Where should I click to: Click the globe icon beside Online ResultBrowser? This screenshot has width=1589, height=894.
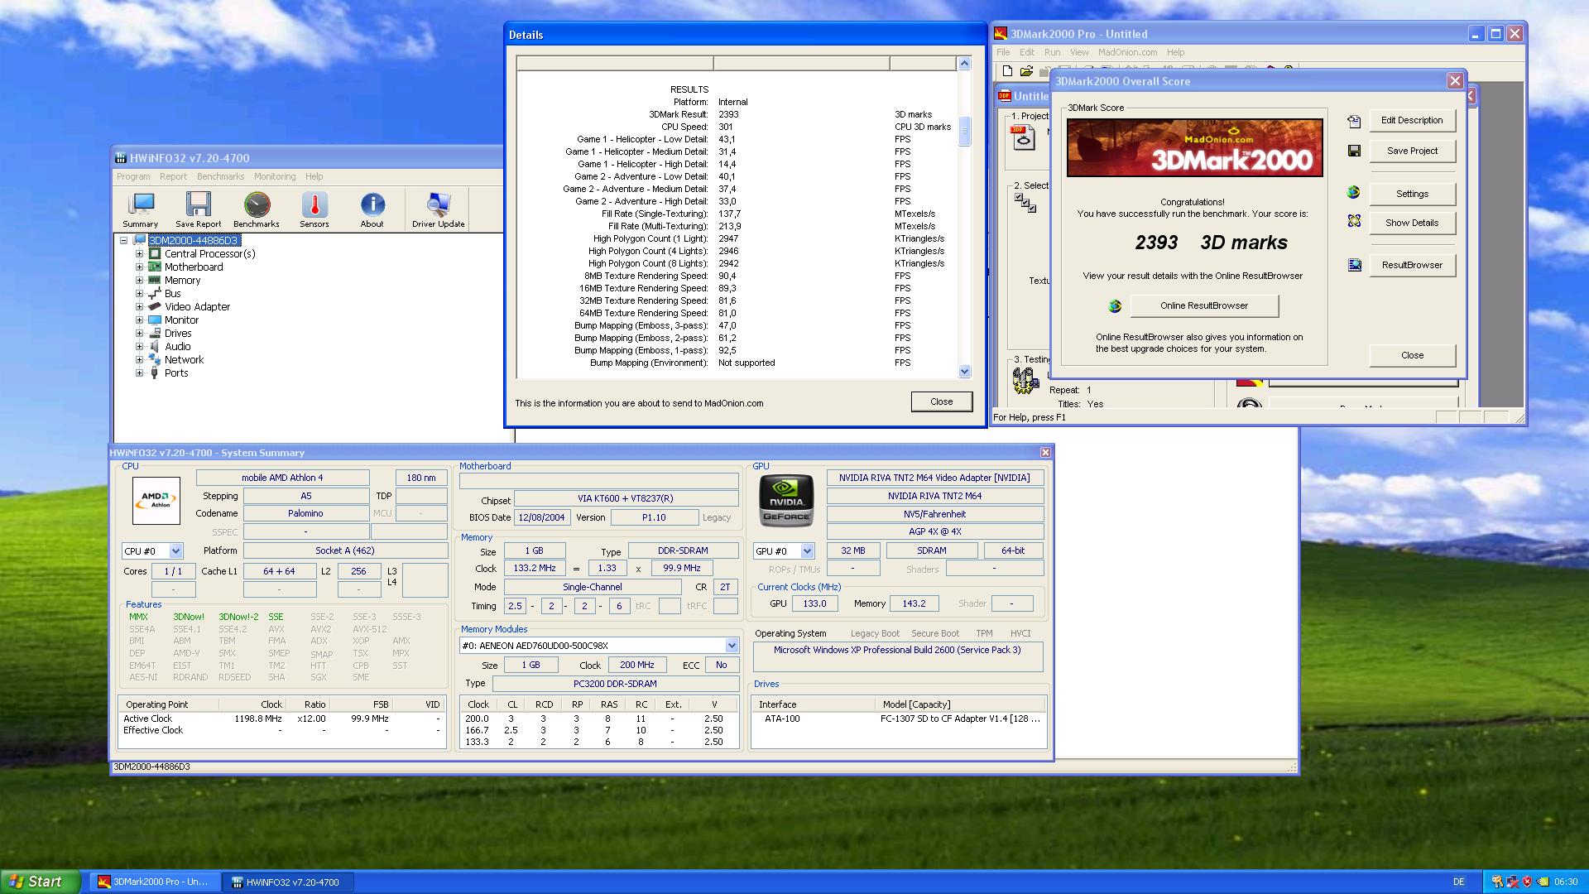[1115, 306]
